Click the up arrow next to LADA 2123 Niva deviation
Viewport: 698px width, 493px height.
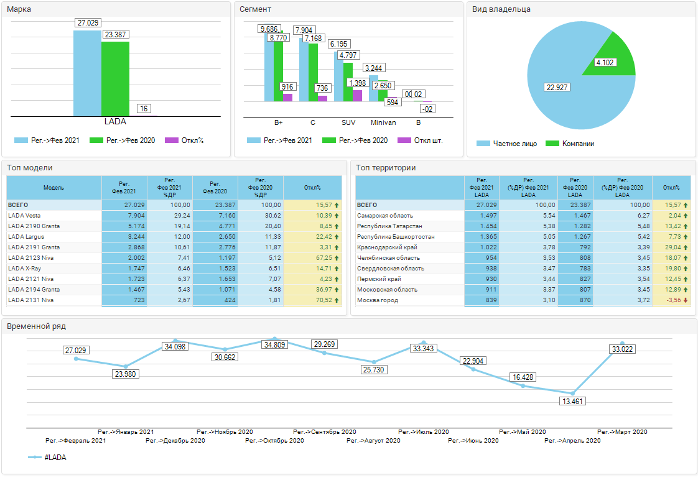tap(337, 257)
